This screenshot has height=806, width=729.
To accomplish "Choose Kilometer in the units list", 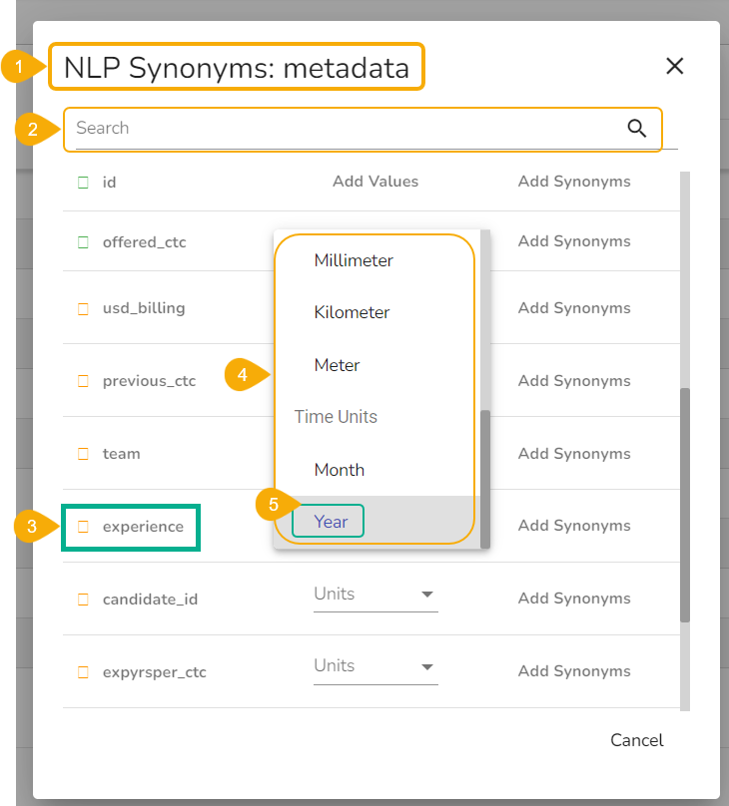I will (x=352, y=312).
